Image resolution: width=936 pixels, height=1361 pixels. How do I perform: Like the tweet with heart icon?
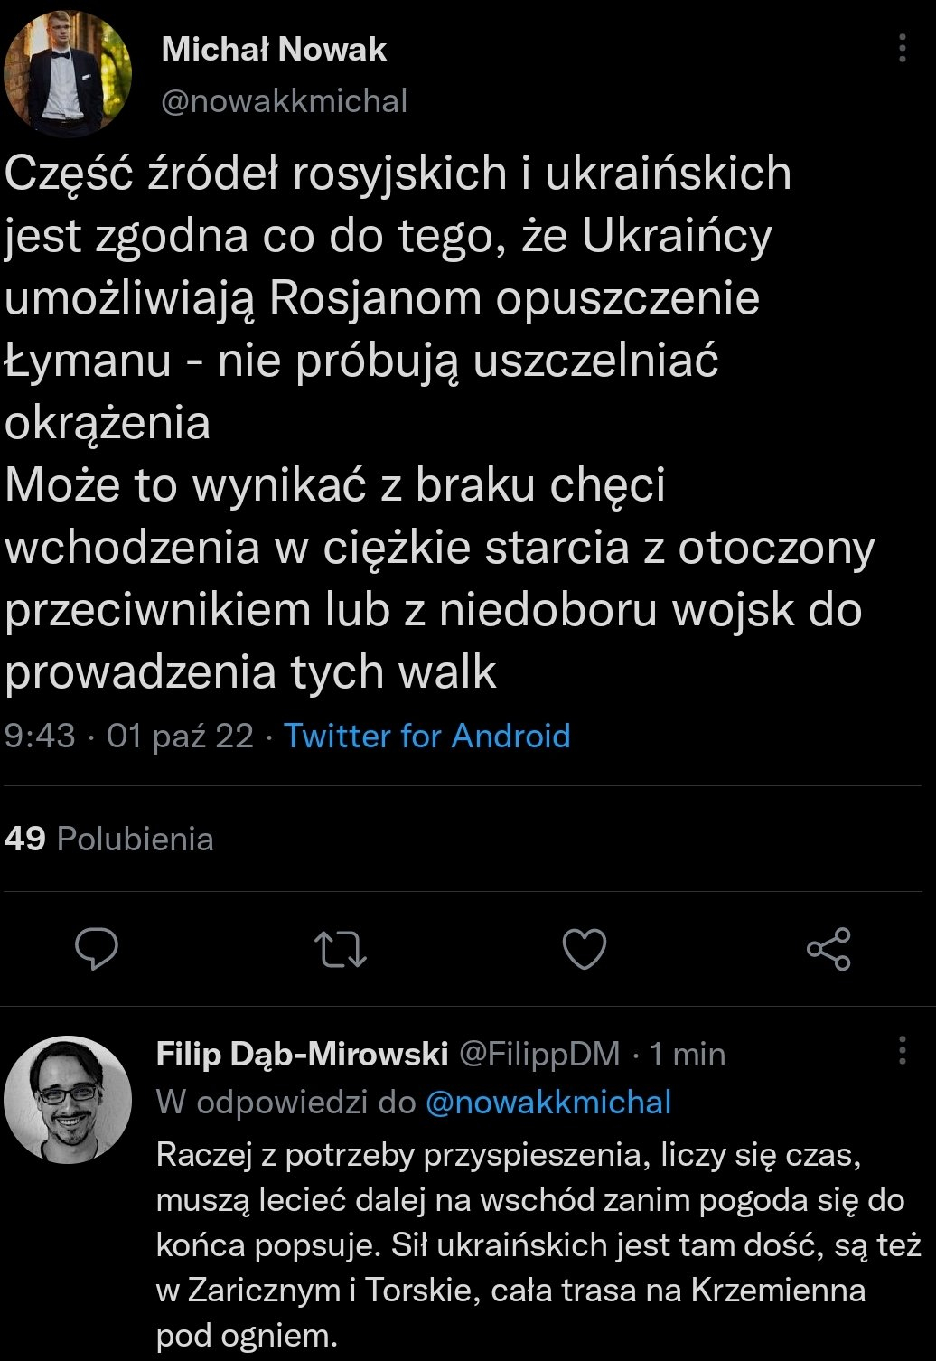(585, 949)
